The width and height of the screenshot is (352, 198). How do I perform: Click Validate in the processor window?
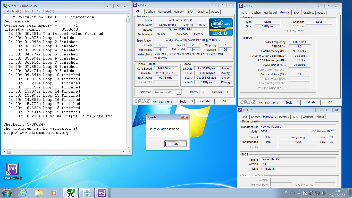tap(205, 101)
